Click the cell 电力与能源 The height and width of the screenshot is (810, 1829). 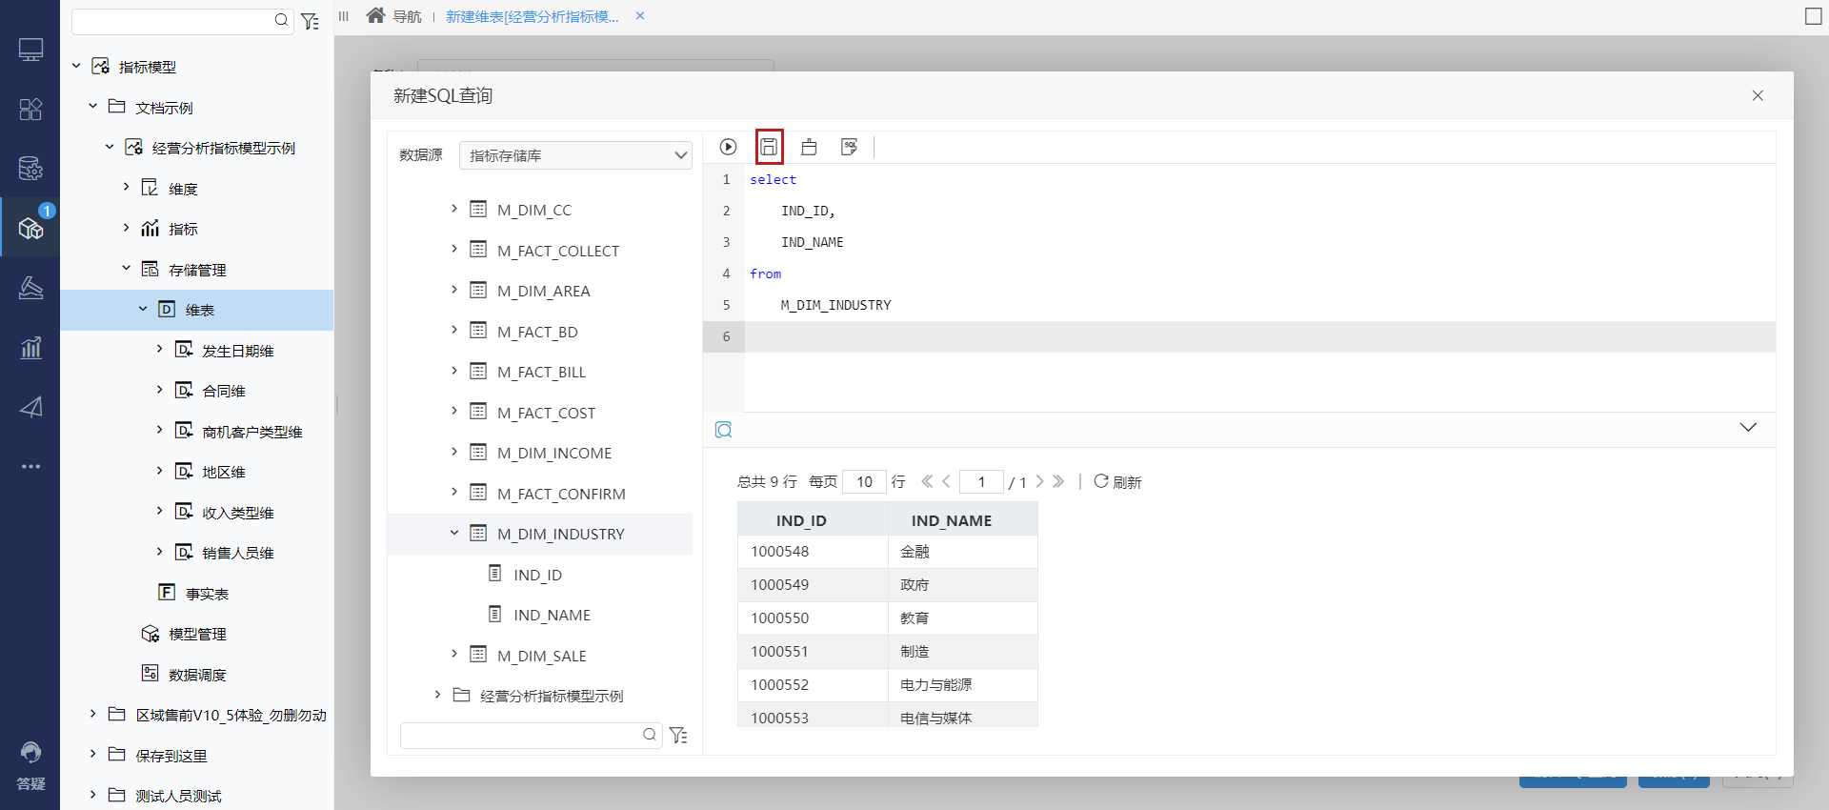pyautogui.click(x=962, y=685)
